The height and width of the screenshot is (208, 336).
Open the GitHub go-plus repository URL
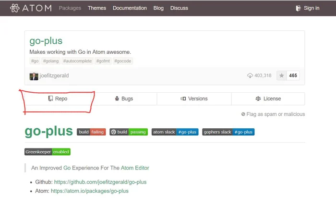pos(100,182)
